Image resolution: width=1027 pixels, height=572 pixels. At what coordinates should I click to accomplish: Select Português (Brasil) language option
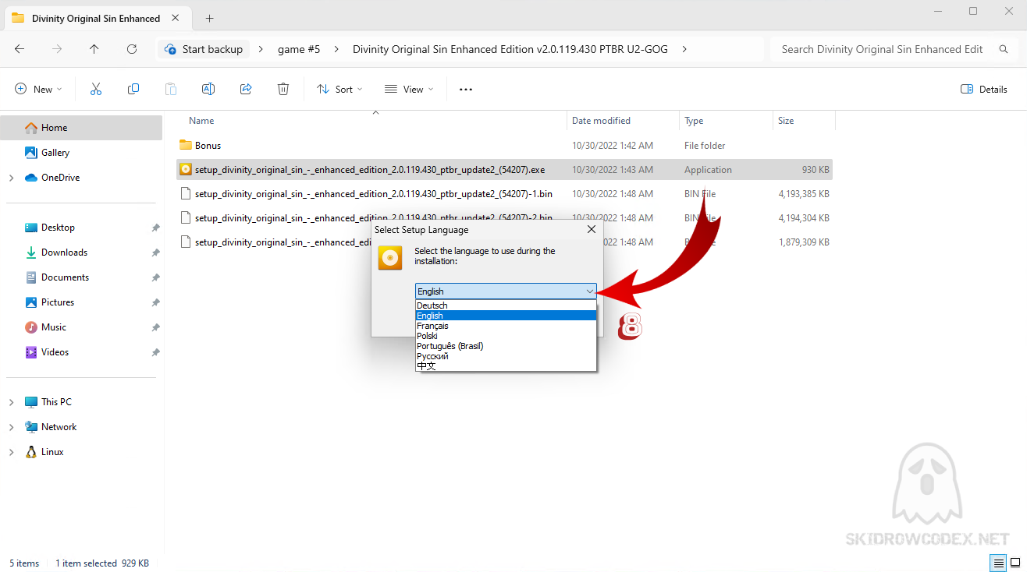coord(450,346)
